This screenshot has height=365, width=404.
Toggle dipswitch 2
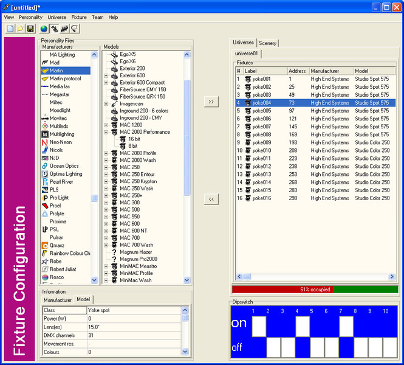(273, 347)
